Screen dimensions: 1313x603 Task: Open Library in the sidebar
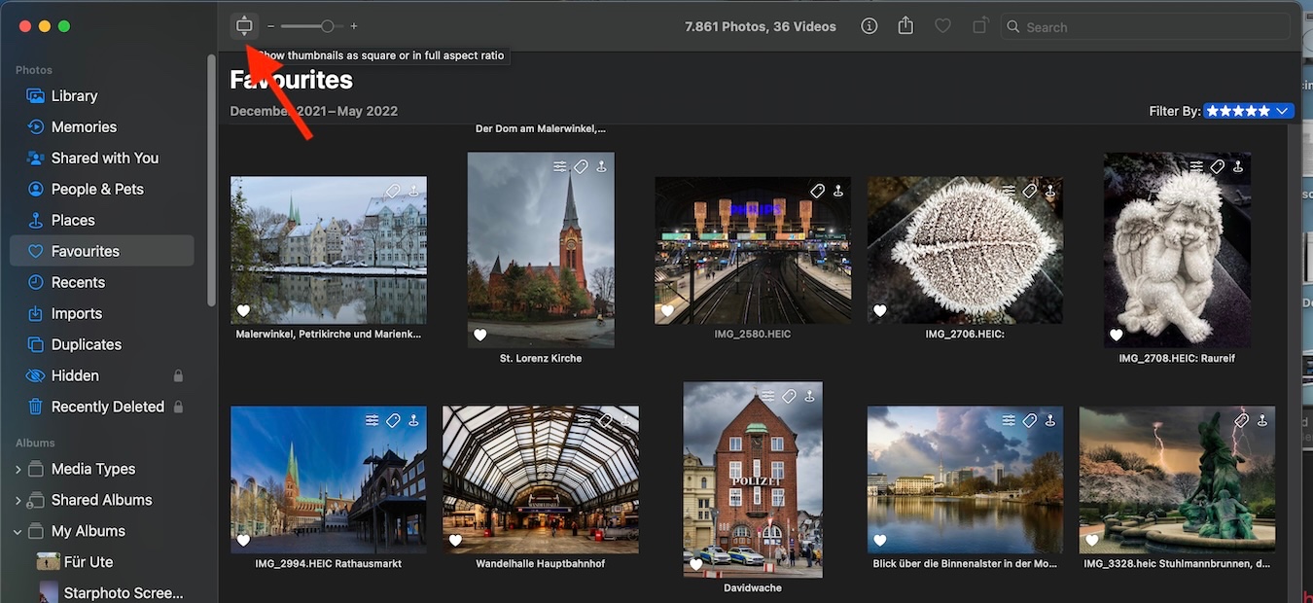pyautogui.click(x=74, y=95)
